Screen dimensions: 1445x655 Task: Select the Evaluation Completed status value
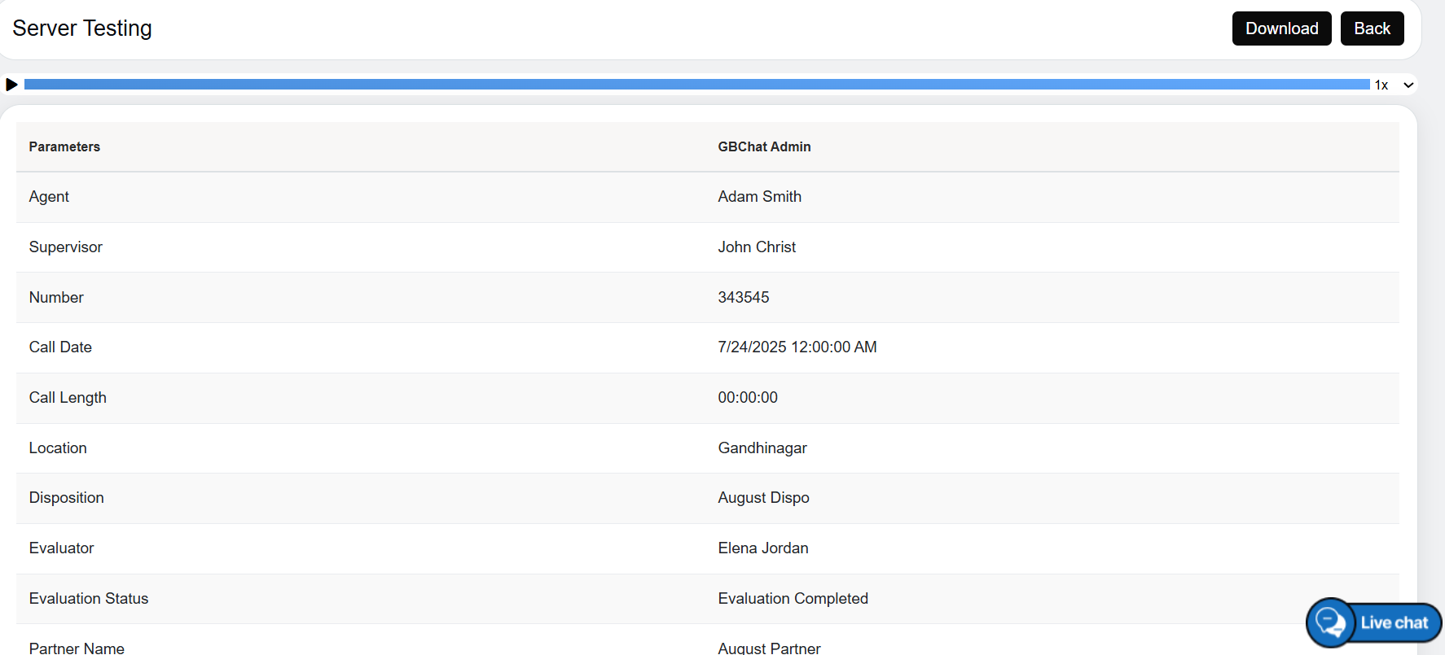click(x=793, y=599)
